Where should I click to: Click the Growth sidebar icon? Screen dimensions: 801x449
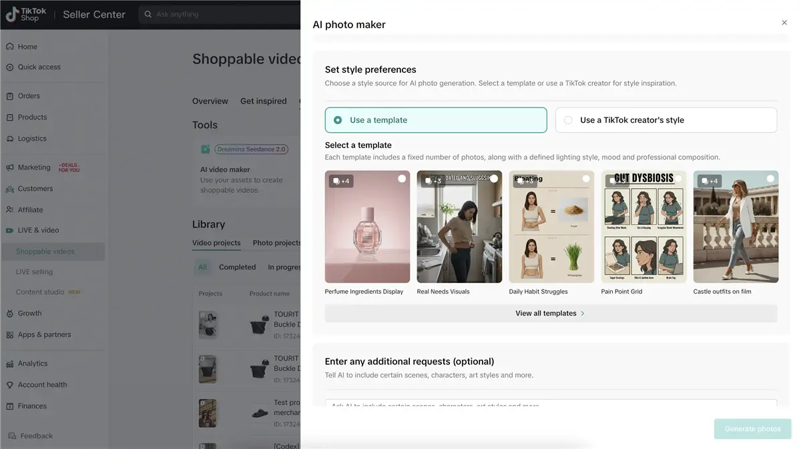click(9, 314)
